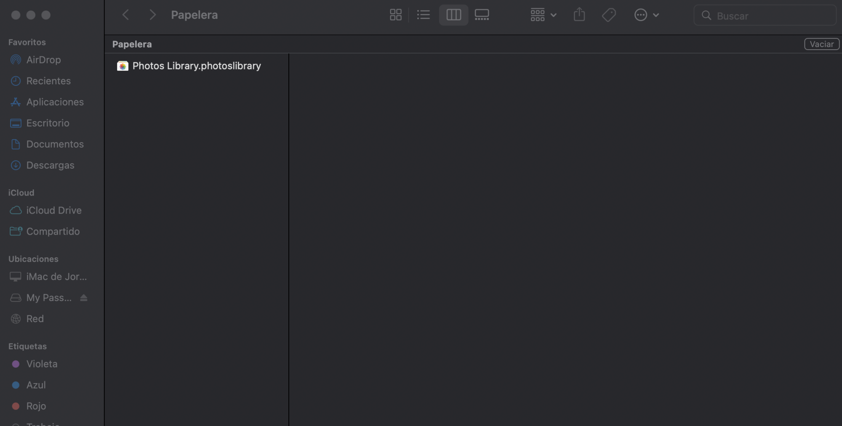
Task: Open the group-by options dropdown
Action: [544, 15]
